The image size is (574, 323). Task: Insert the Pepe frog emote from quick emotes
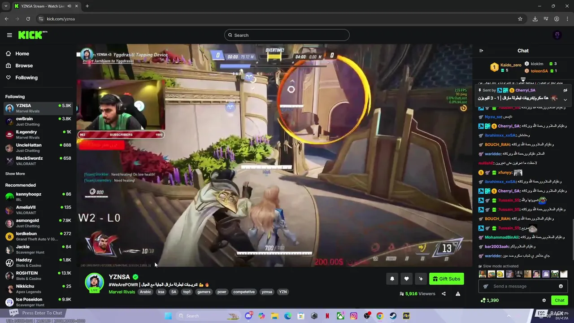tap(555, 274)
